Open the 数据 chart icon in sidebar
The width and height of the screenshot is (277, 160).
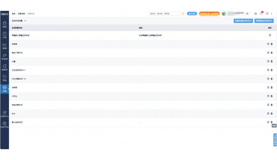click(x=4, y=46)
